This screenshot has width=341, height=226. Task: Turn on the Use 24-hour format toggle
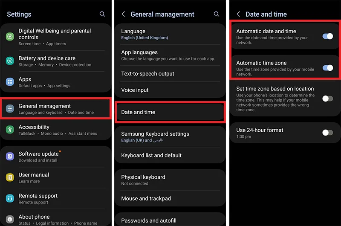(x=328, y=133)
